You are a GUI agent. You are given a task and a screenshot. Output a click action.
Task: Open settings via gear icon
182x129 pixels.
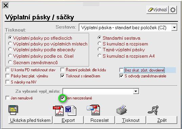(173, 10)
